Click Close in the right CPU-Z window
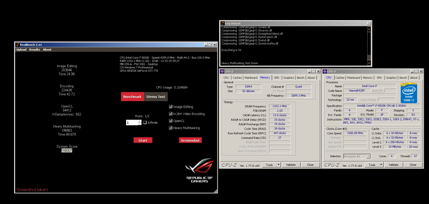 point(413,165)
